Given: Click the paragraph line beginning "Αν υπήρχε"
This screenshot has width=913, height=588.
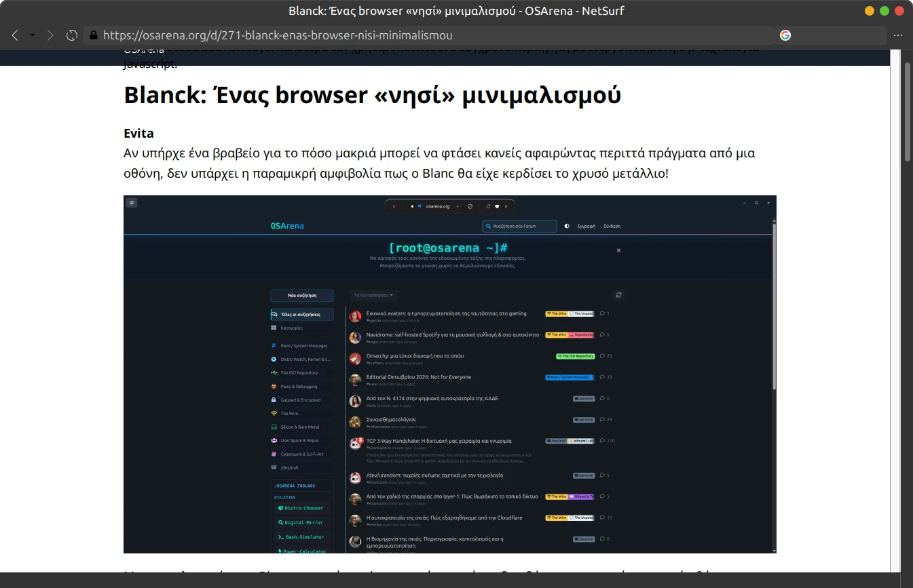Looking at the screenshot, I should [x=439, y=153].
